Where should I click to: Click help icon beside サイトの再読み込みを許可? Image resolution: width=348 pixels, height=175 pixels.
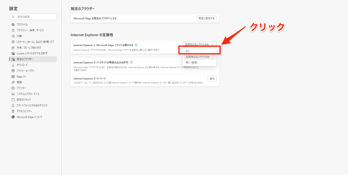131,62
